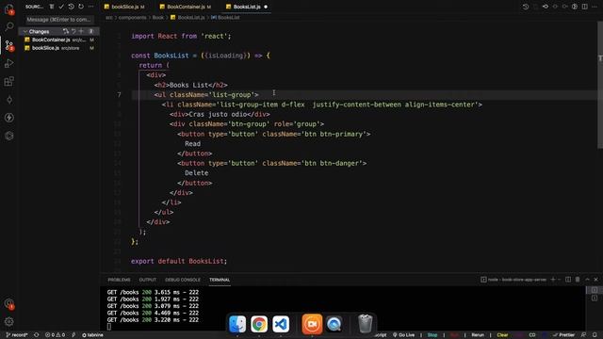Click the tabnine status bar item

coord(92,335)
